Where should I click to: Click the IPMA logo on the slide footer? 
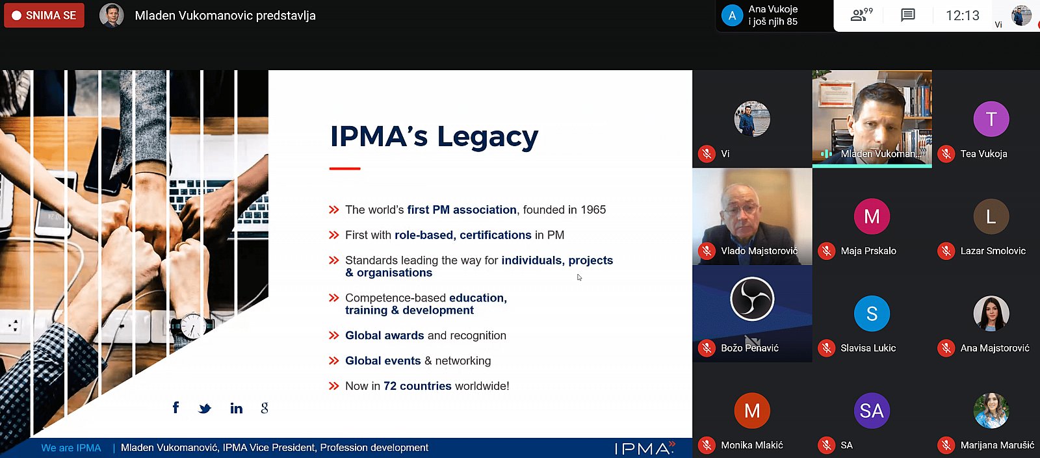pyautogui.click(x=645, y=448)
